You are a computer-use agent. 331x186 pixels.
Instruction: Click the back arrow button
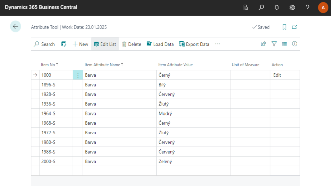pyautogui.click(x=16, y=26)
